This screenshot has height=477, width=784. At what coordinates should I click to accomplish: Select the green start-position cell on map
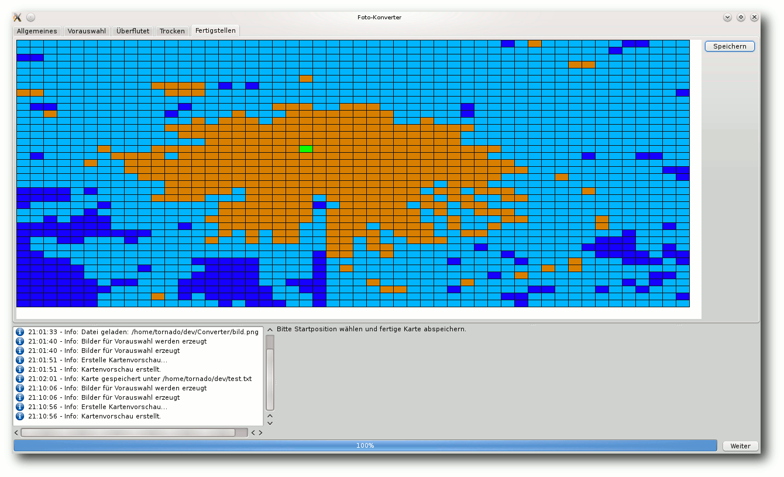coord(305,149)
